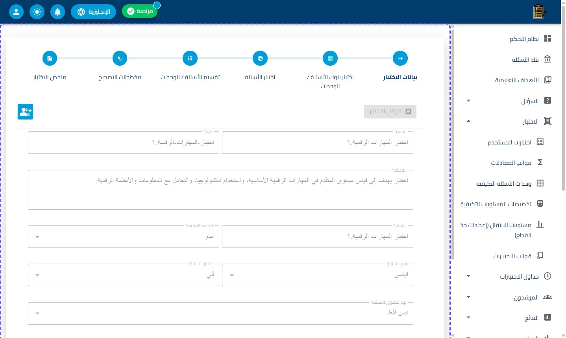Image resolution: width=566 pixels, height=338 pixels.
Task: Open the question selection dropdown showing "آلي"
Action: pyautogui.click(x=124, y=275)
